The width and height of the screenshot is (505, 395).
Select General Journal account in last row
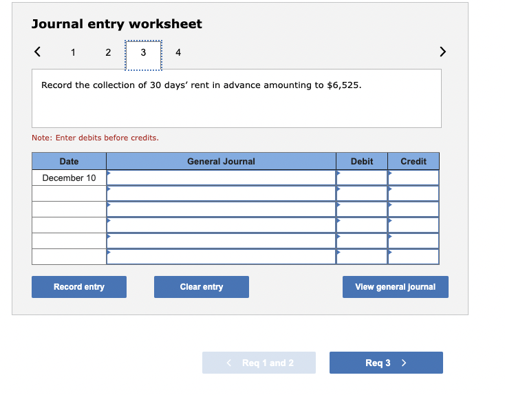coord(222,257)
